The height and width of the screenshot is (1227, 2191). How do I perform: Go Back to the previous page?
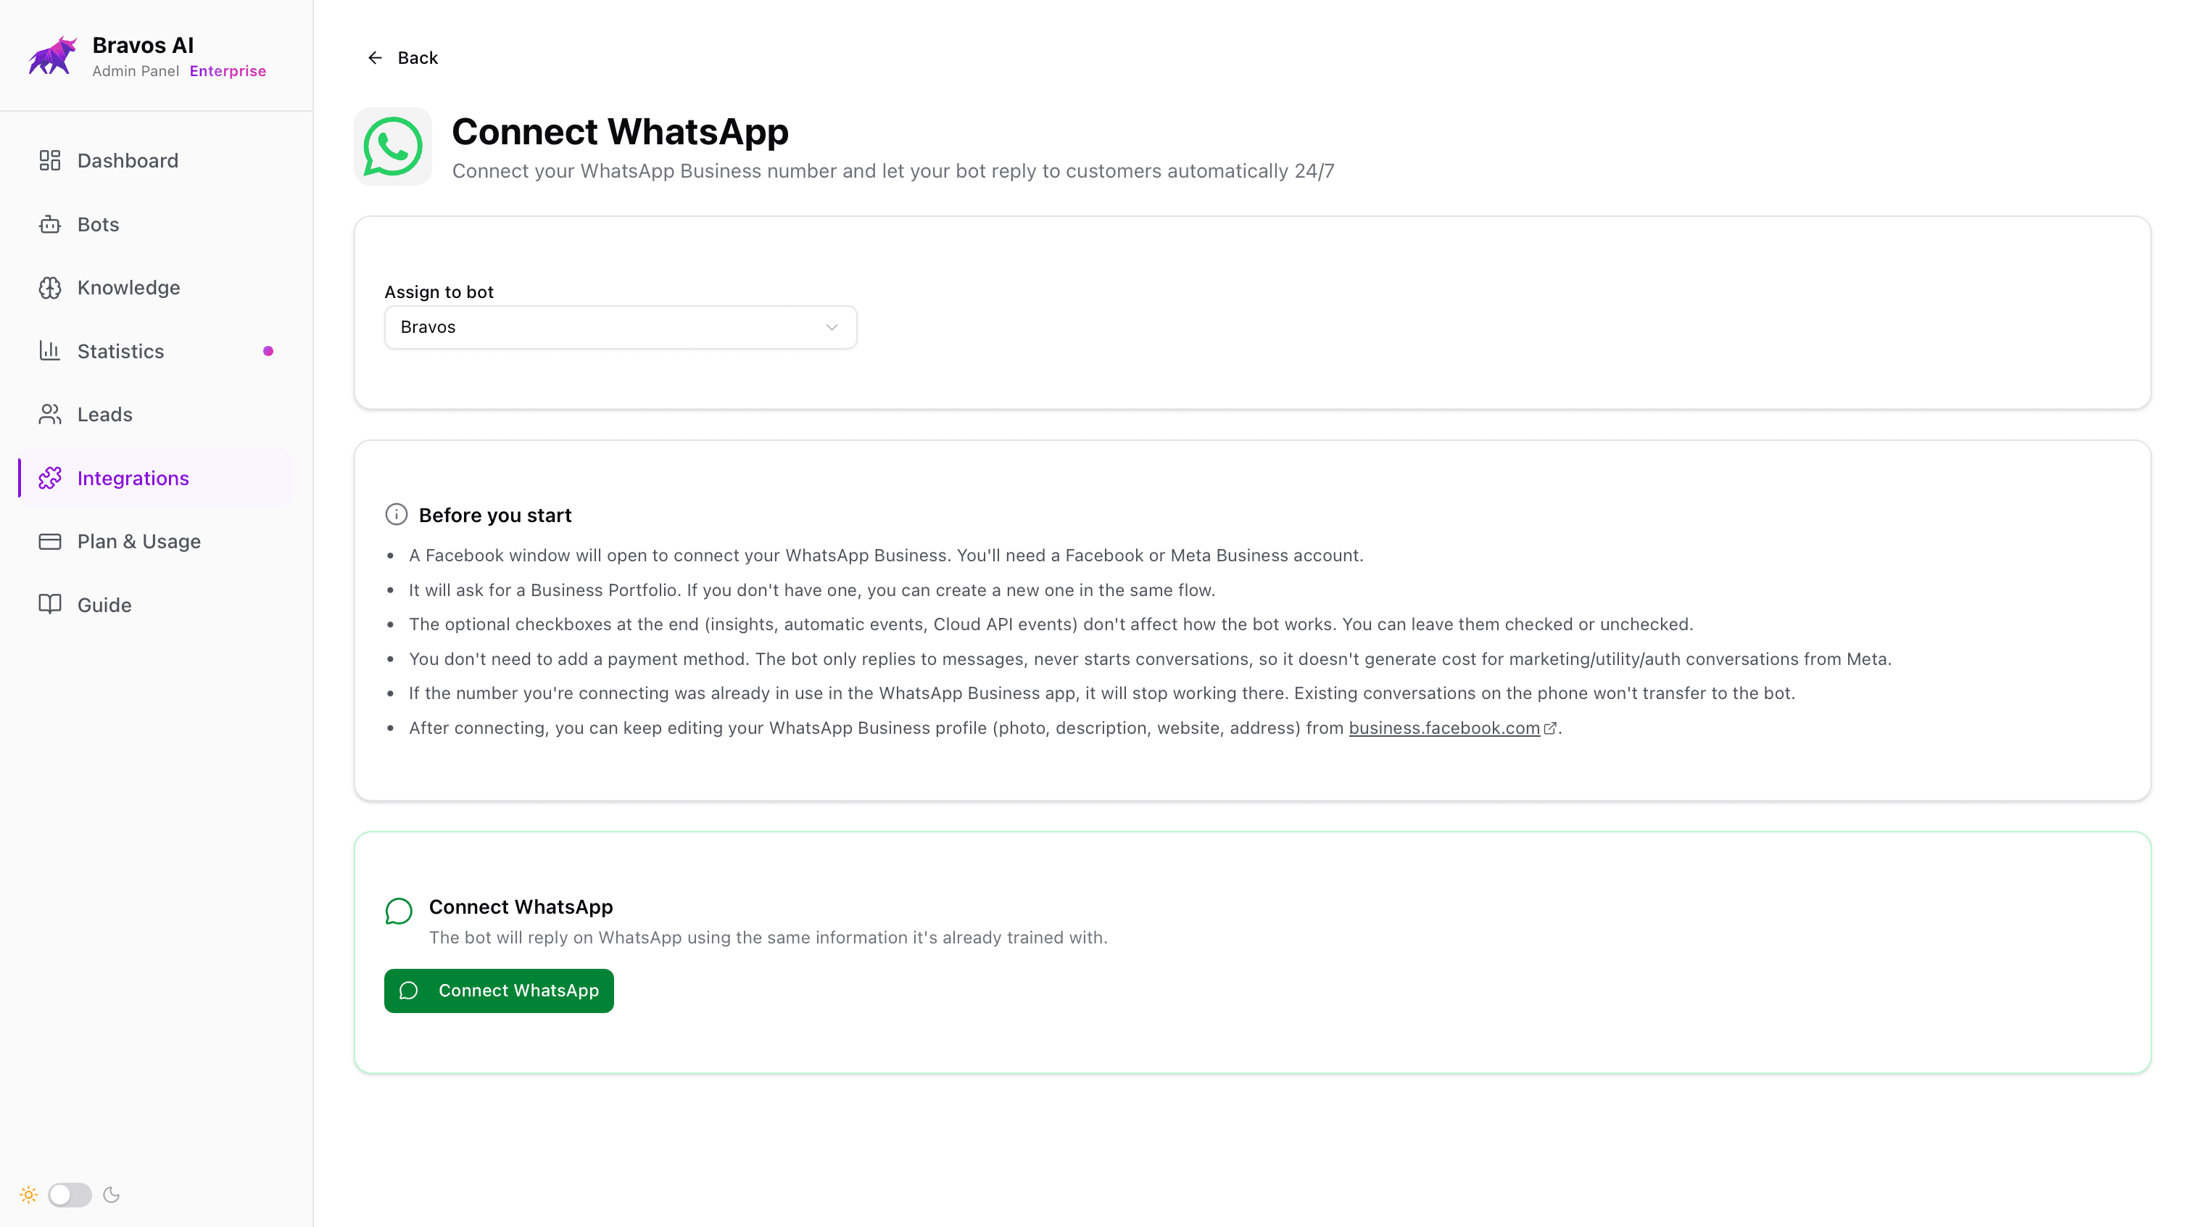coord(403,58)
